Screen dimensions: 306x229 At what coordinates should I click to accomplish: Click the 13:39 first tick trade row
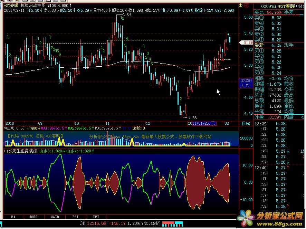click(x=280, y=124)
